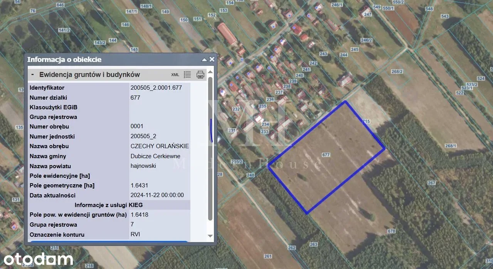493x269 pixels.
Task: Open the list view icon in panel header
Action: coord(187,75)
